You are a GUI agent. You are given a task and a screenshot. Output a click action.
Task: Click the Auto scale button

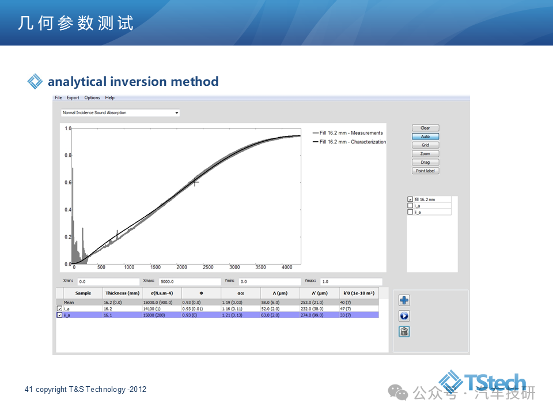point(425,137)
